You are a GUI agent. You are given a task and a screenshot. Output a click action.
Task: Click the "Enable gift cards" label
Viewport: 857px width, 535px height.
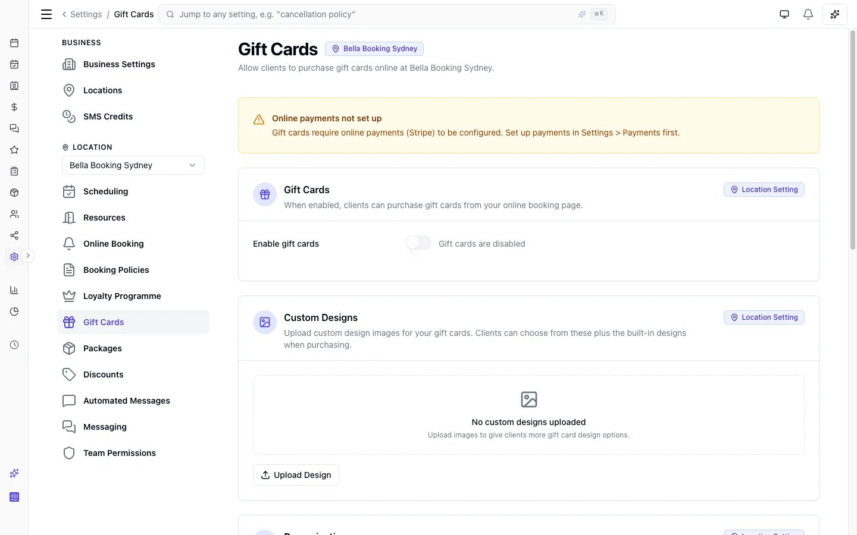pos(286,244)
